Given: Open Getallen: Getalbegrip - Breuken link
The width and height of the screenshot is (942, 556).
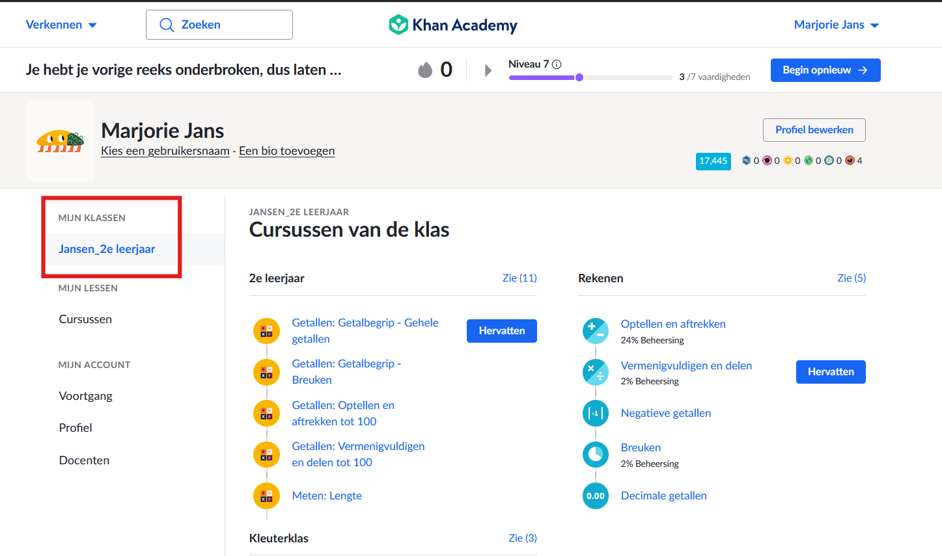Looking at the screenshot, I should pos(346,371).
